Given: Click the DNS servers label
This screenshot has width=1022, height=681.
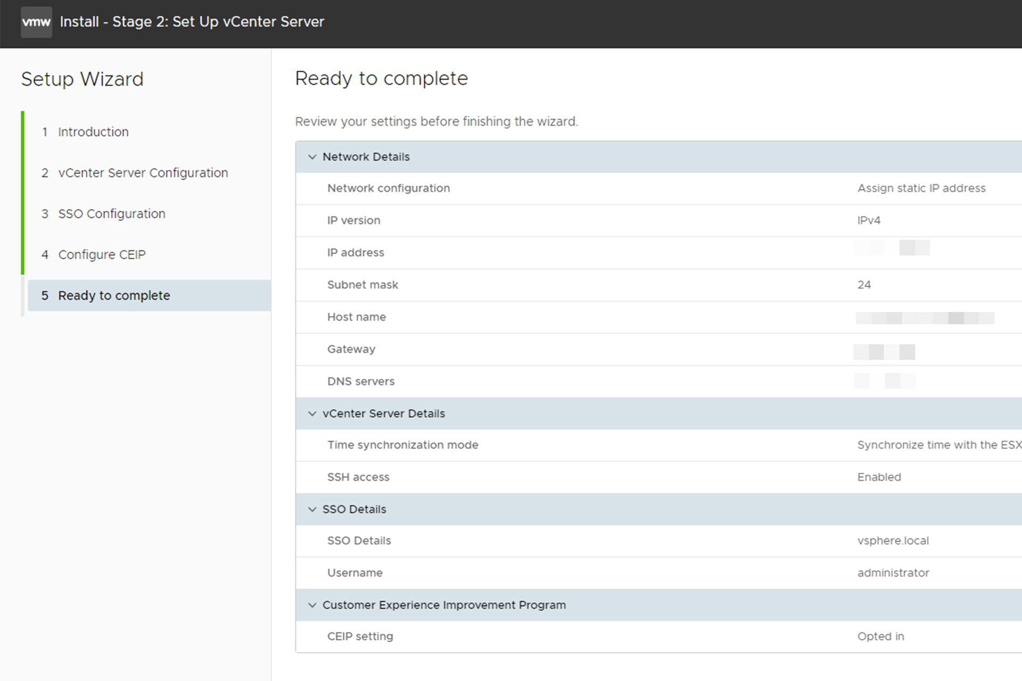Looking at the screenshot, I should click(x=361, y=381).
